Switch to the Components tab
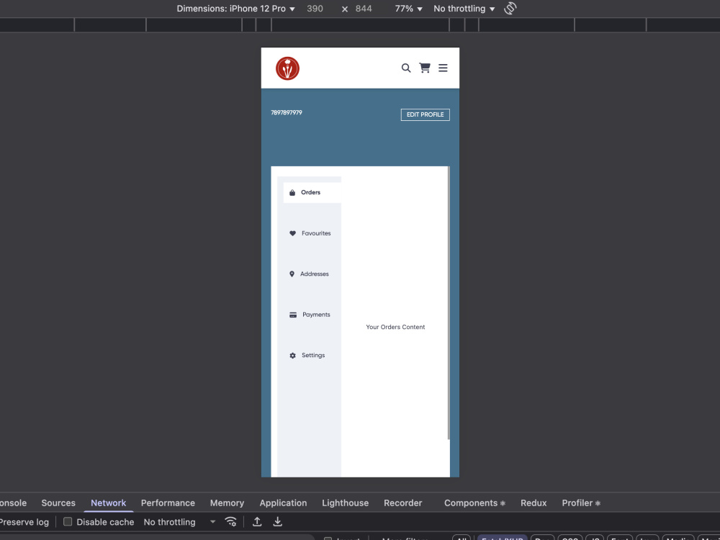Image resolution: width=720 pixels, height=540 pixels. tap(474, 503)
